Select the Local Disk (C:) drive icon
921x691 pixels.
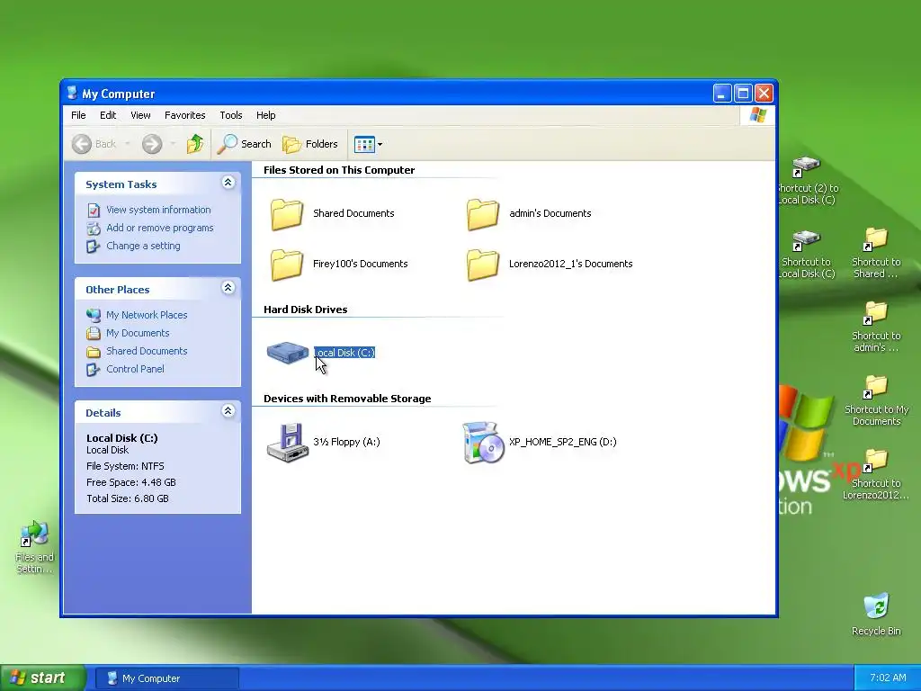tap(287, 353)
